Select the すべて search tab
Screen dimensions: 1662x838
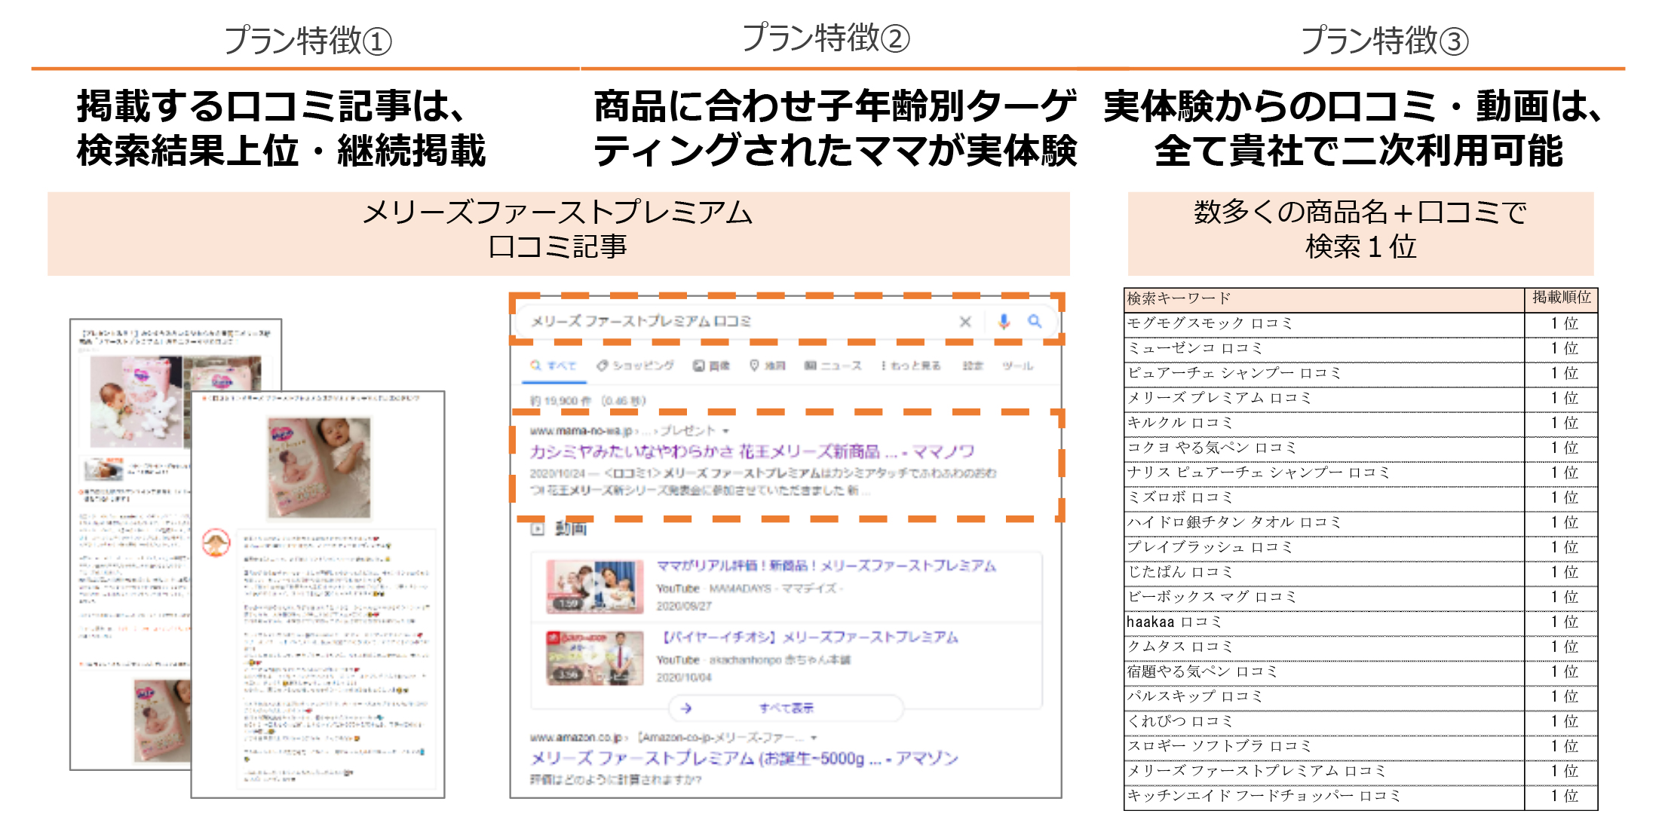point(553,365)
